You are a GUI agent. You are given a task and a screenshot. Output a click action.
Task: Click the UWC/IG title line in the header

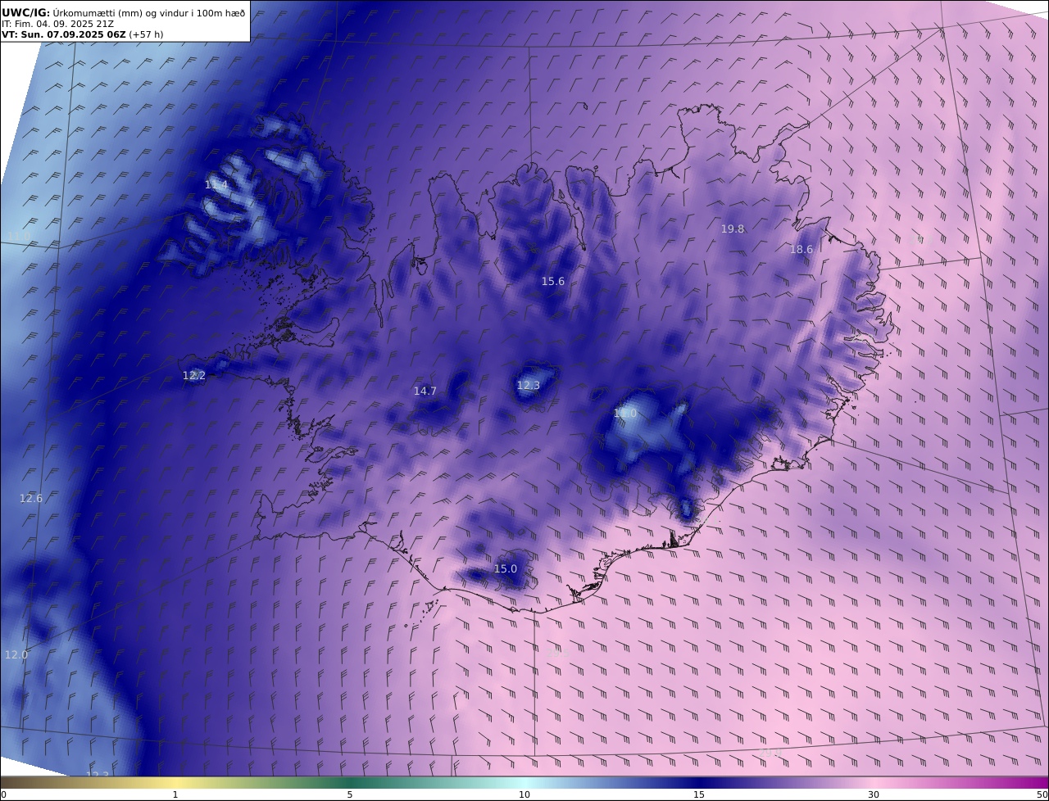(123, 12)
